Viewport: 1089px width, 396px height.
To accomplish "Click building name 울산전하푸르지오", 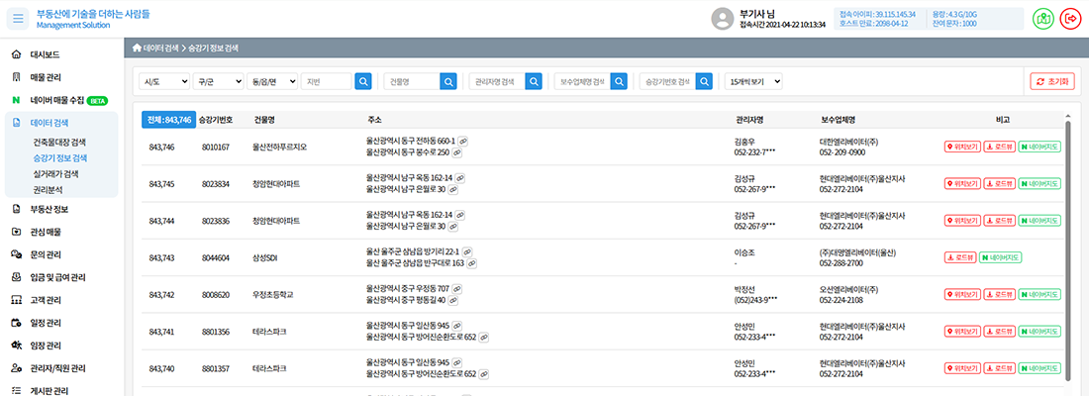I will 280,147.
